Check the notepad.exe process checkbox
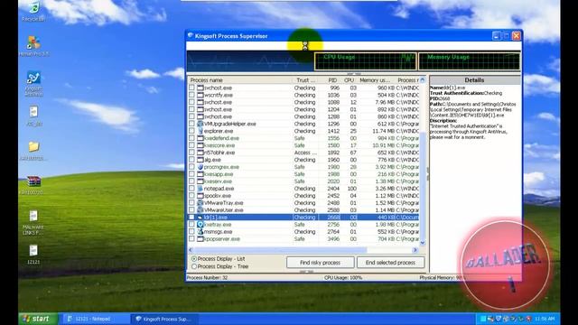This screenshot has height=325, width=578. [191, 189]
